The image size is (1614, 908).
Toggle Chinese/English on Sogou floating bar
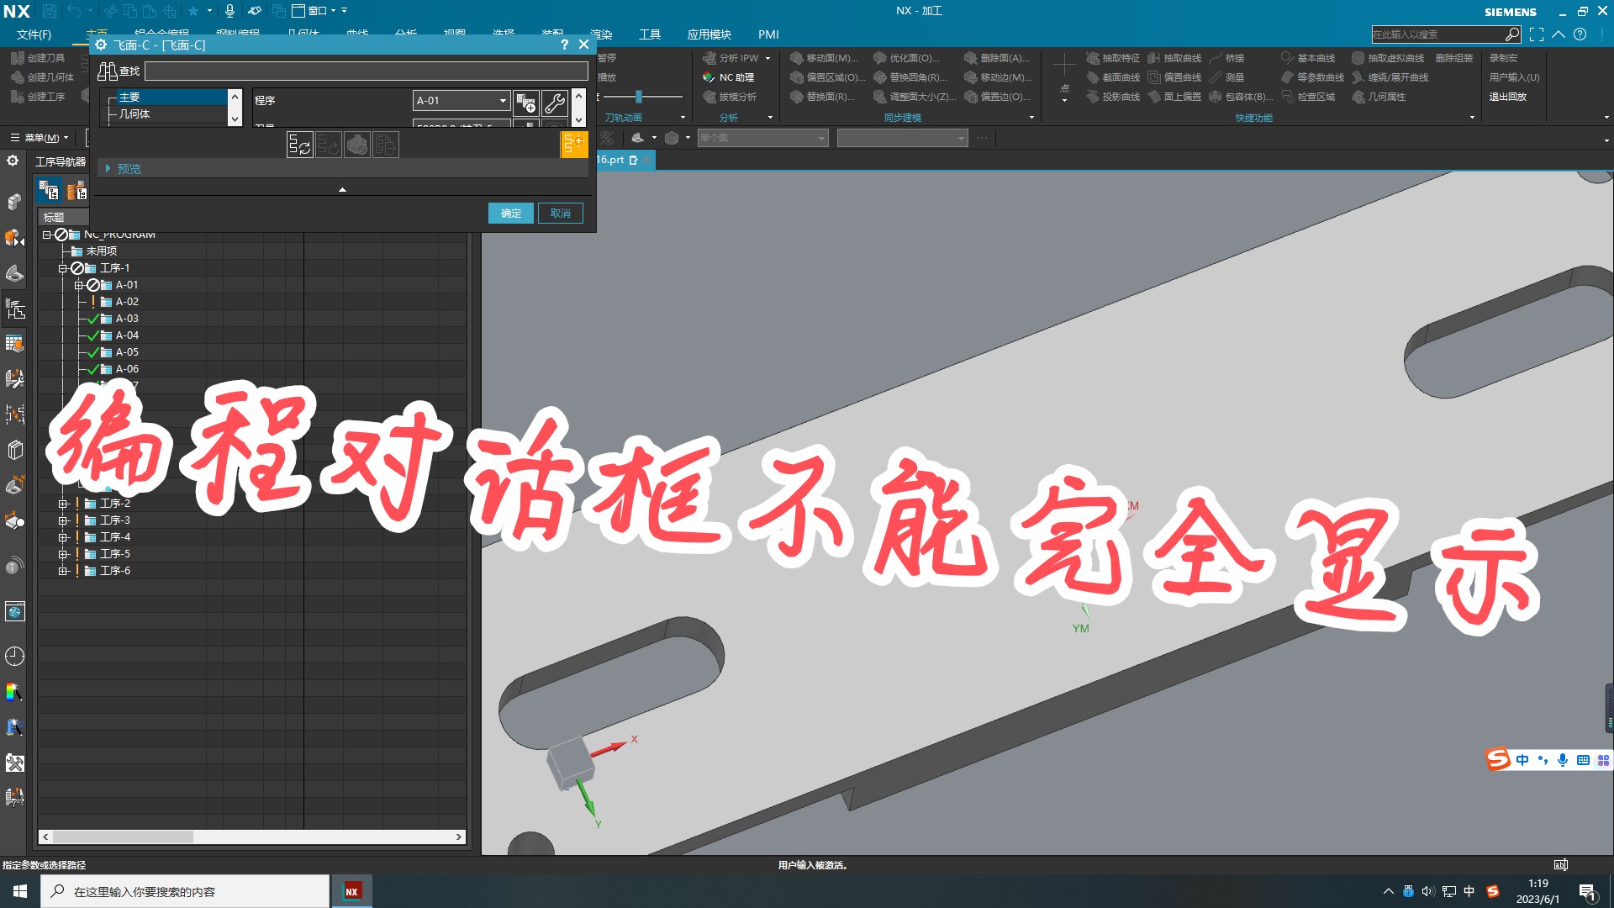1522,760
